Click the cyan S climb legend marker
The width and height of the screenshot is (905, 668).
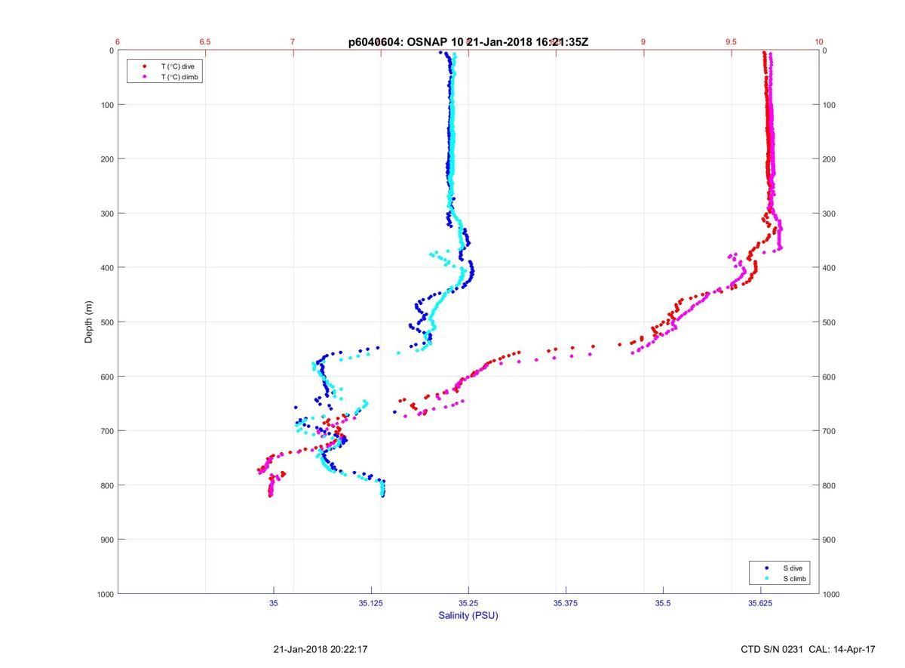click(x=767, y=579)
